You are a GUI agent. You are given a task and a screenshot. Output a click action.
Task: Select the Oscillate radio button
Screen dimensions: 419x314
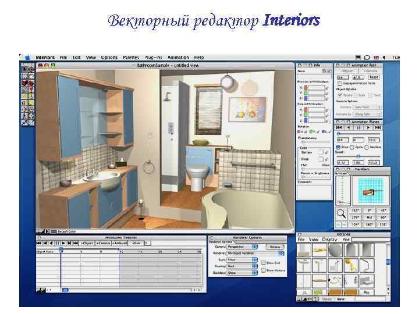[x=367, y=147]
